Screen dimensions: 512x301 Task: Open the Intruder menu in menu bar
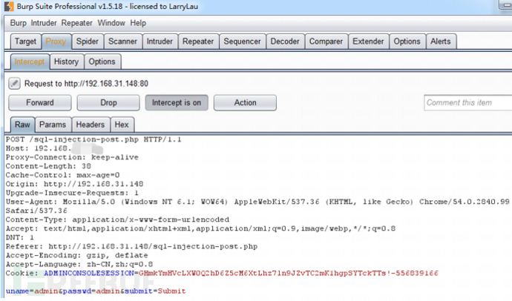pos(44,23)
